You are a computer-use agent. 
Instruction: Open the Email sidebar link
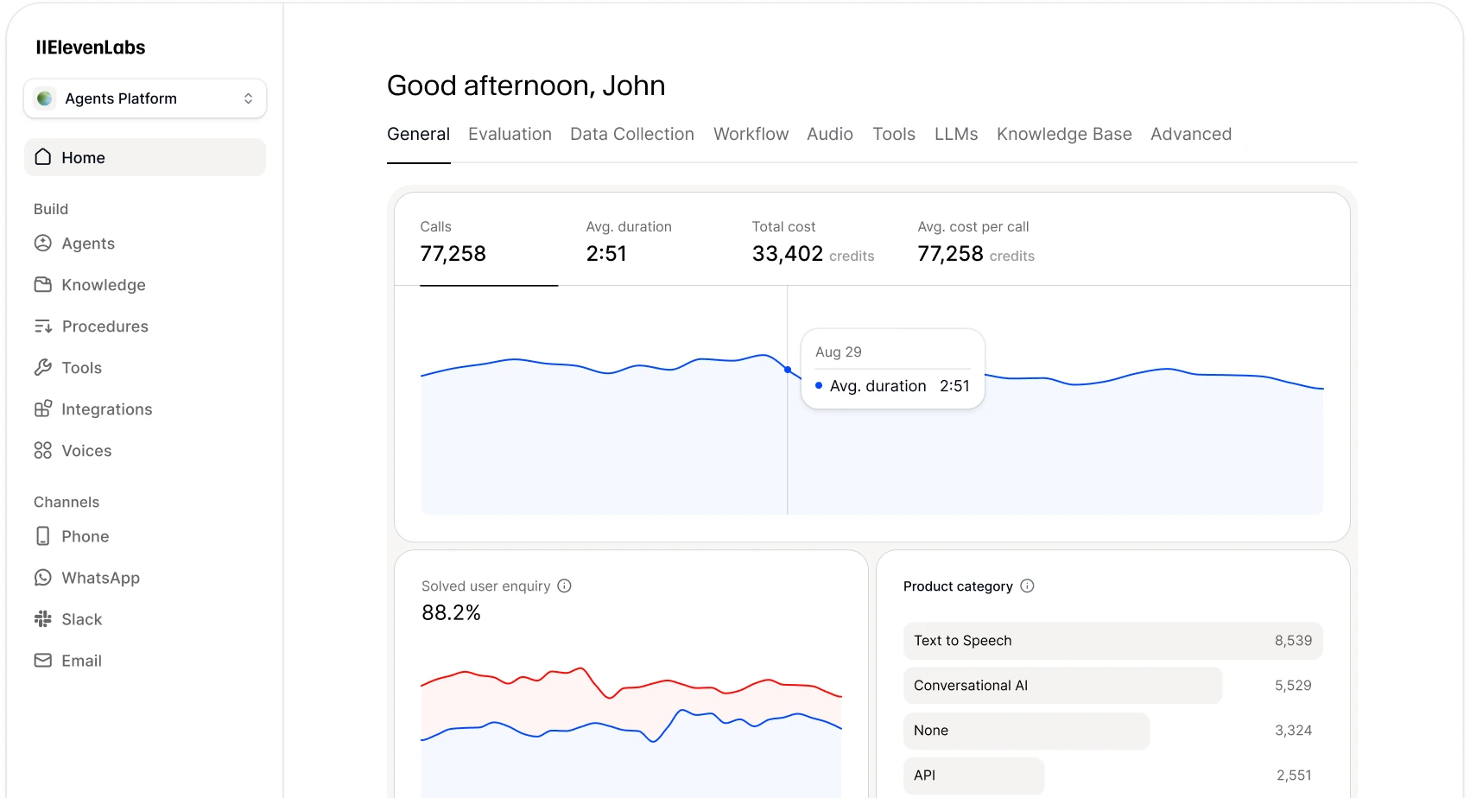coord(82,661)
